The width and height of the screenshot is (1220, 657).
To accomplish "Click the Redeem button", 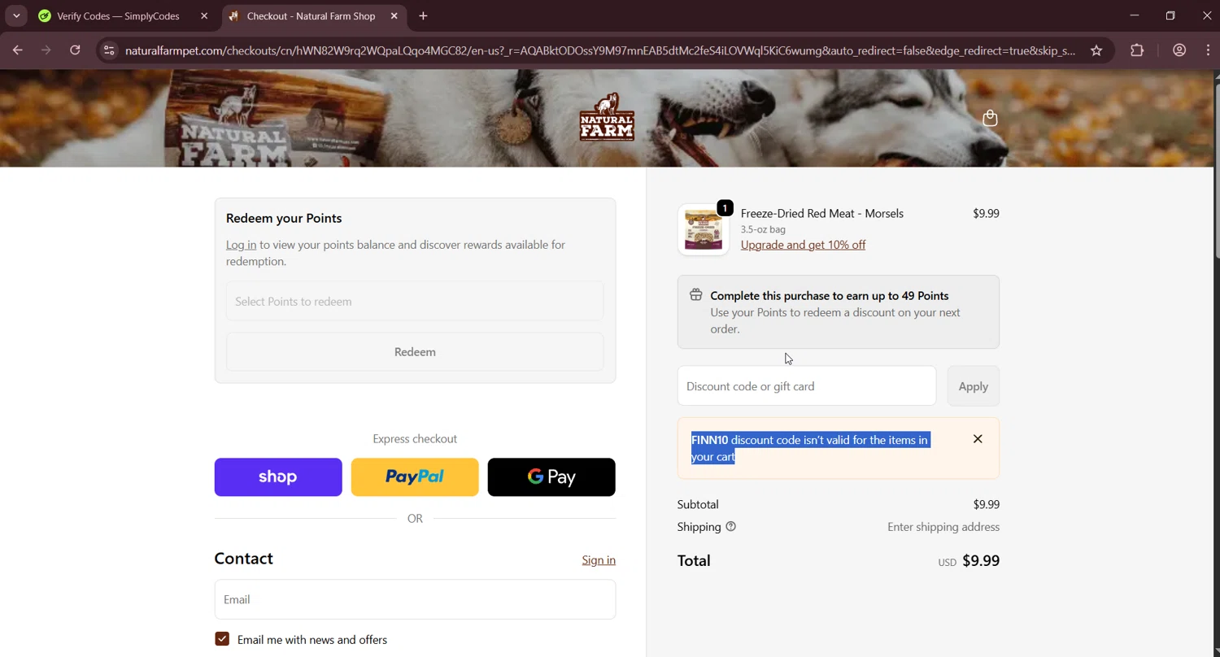I will point(415,352).
